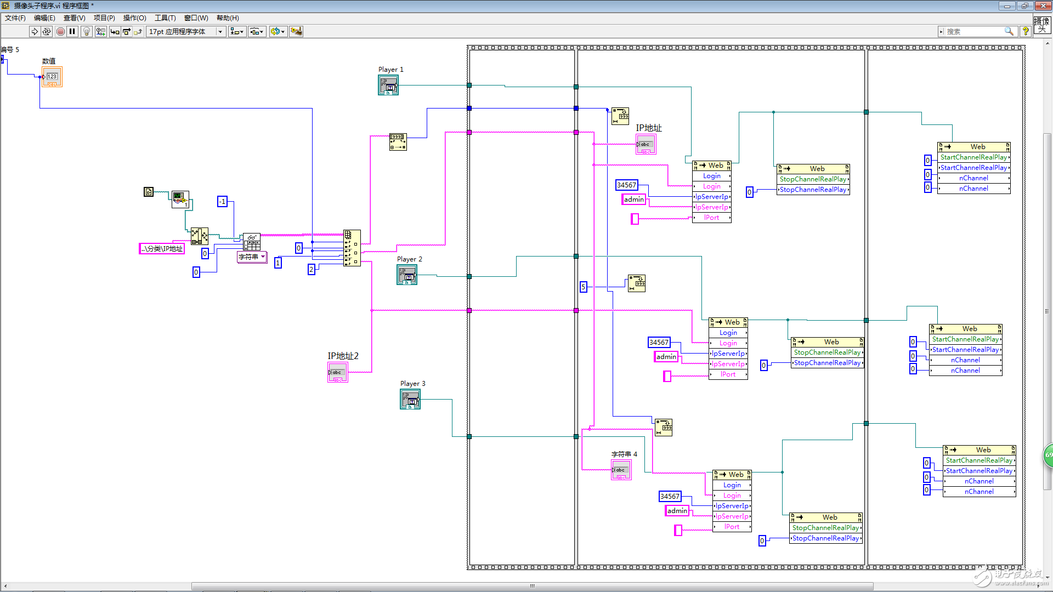Open the 文件(F) menu

[x=15, y=18]
